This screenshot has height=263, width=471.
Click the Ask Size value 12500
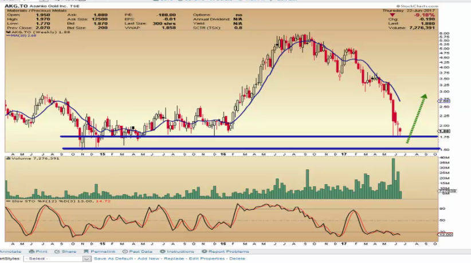click(x=100, y=19)
